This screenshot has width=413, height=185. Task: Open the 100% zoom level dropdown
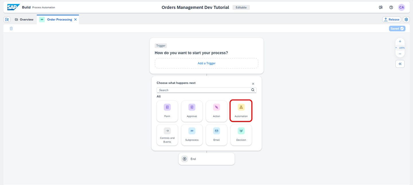[400, 48]
